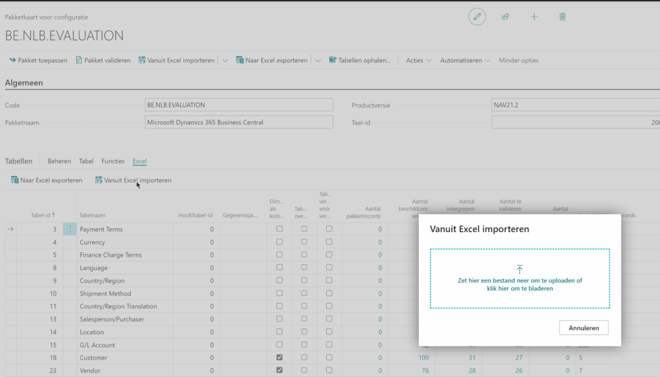Toggle the checked dimension checkbox for Vendor
Image resolution: width=660 pixels, height=377 pixels.
pos(279,371)
